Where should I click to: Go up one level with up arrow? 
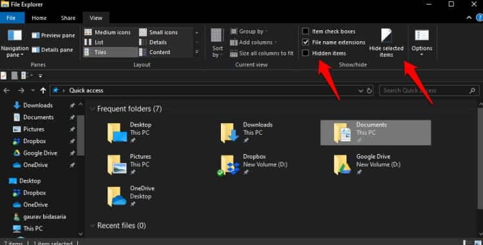(x=43, y=90)
